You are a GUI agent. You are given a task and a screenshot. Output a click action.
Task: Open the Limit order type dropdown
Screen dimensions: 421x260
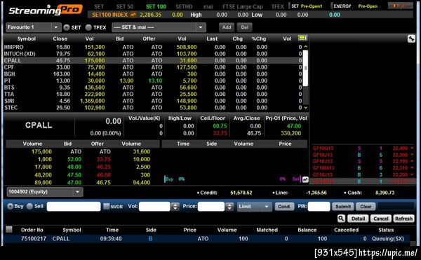click(254, 207)
